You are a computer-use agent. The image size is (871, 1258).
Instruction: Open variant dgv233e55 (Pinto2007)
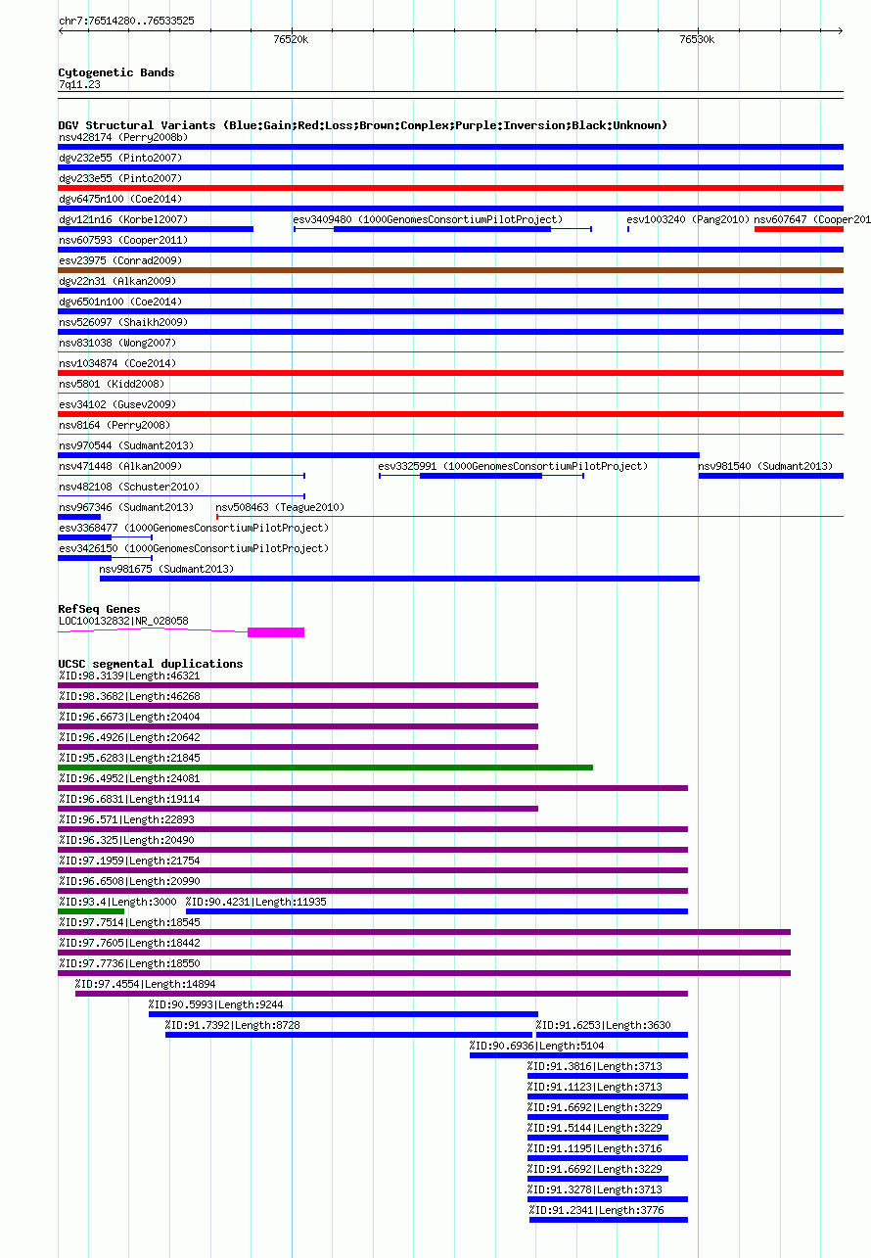coord(120,178)
